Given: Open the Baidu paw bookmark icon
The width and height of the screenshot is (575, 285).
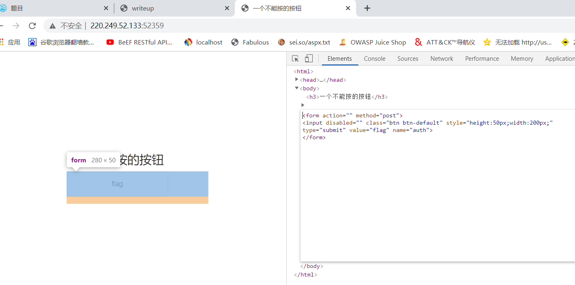Looking at the screenshot, I should (x=32, y=42).
